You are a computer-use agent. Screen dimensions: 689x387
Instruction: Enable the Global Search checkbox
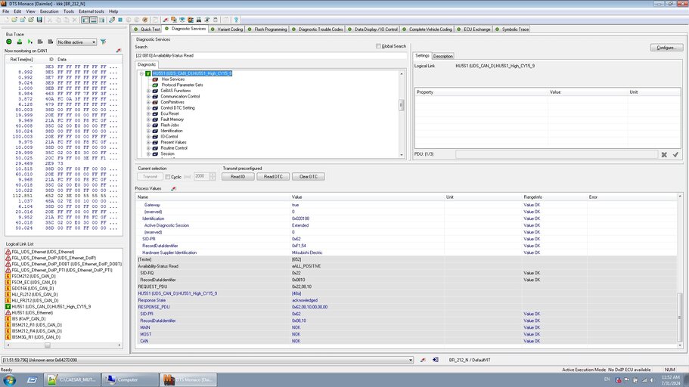pyautogui.click(x=378, y=46)
